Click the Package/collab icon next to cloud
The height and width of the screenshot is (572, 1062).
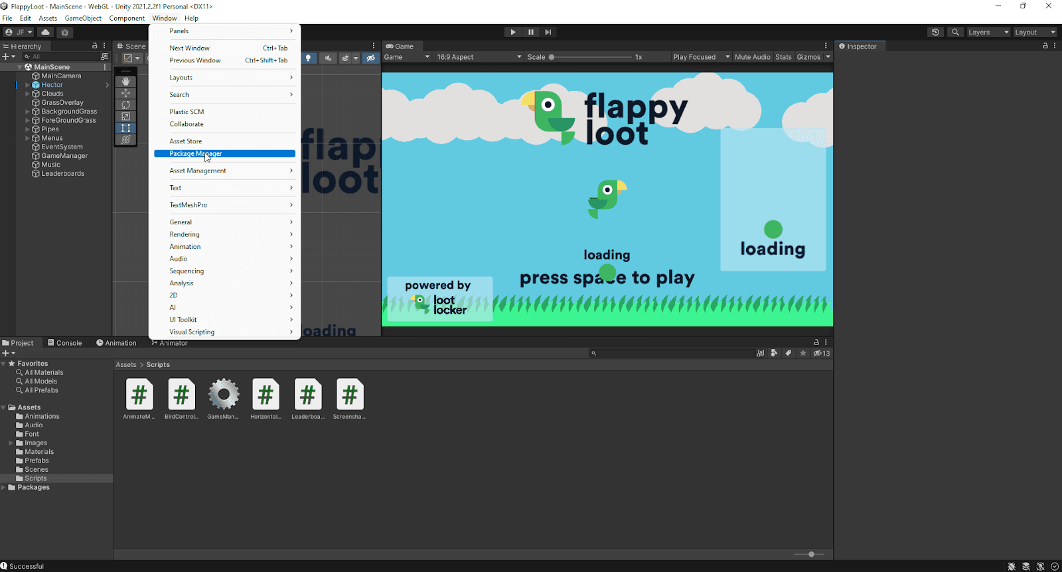click(64, 32)
